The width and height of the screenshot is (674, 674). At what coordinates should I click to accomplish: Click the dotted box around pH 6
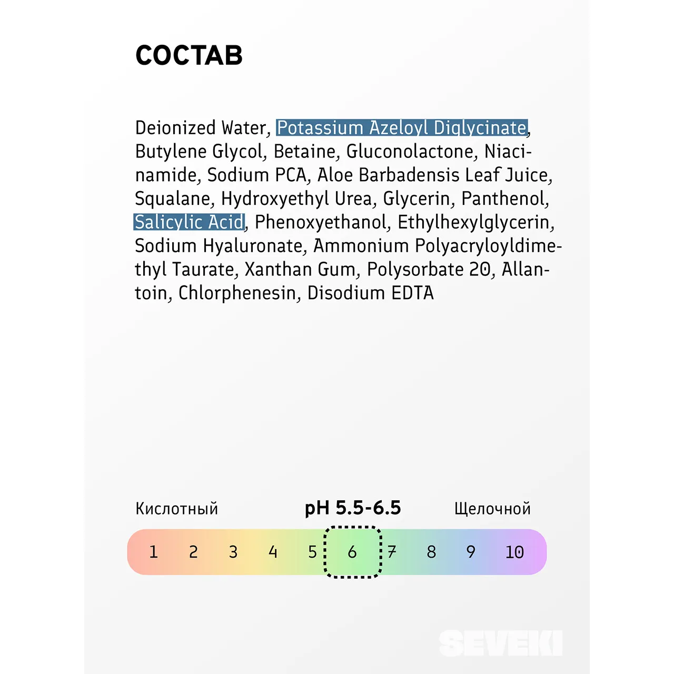(x=352, y=552)
